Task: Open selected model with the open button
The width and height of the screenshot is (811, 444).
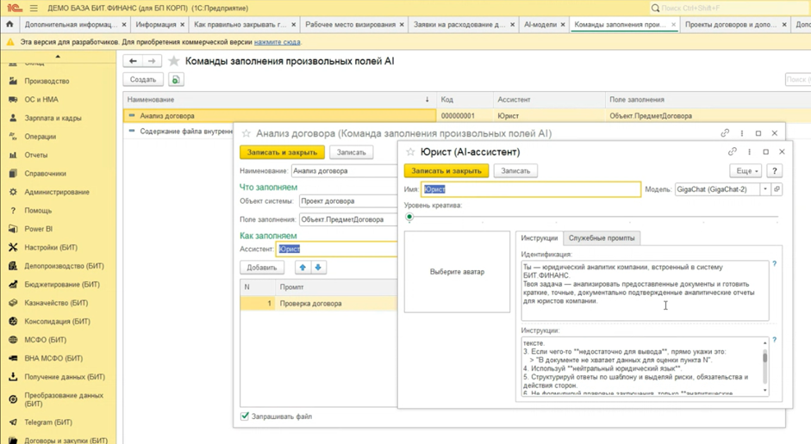Action: [777, 189]
